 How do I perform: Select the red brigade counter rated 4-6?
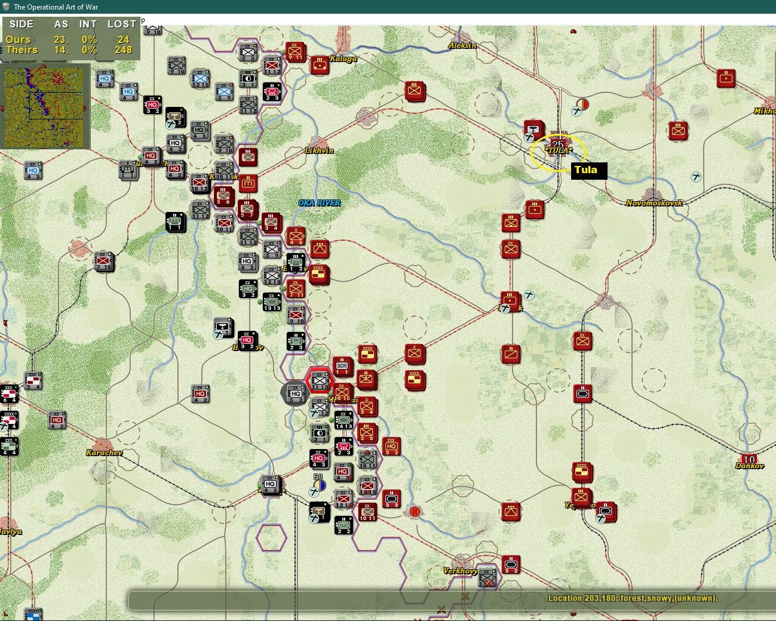click(295, 235)
